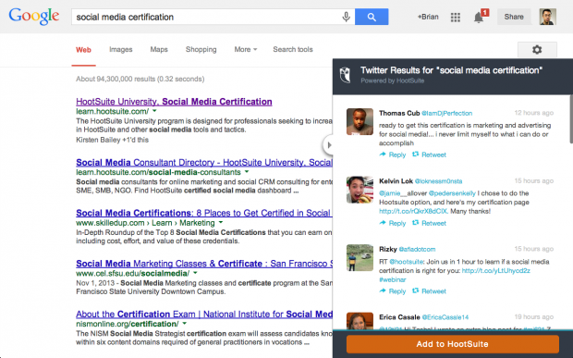
Task: Expand the More search menu
Action: pyautogui.click(x=246, y=49)
